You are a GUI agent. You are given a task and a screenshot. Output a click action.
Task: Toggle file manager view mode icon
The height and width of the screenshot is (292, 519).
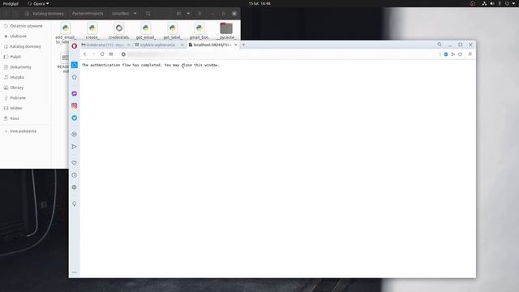pos(178,14)
